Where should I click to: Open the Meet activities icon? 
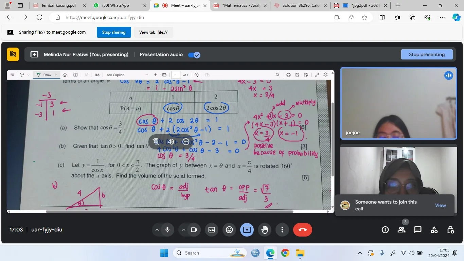tap(434, 230)
